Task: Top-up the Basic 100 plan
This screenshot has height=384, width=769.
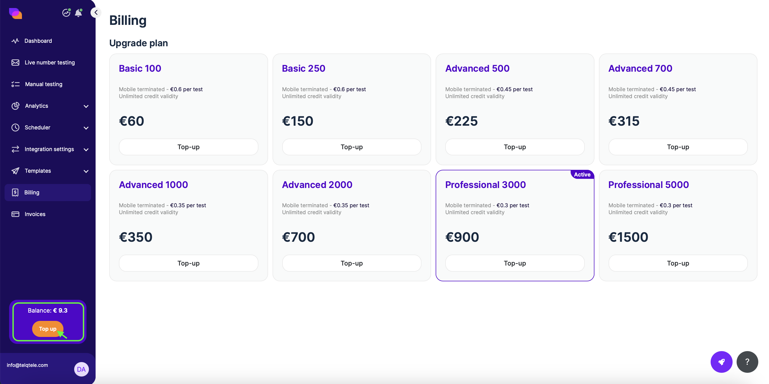Action: (x=189, y=147)
